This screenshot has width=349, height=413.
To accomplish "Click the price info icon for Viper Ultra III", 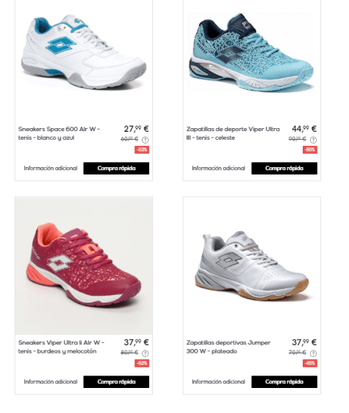I will coord(313,140).
